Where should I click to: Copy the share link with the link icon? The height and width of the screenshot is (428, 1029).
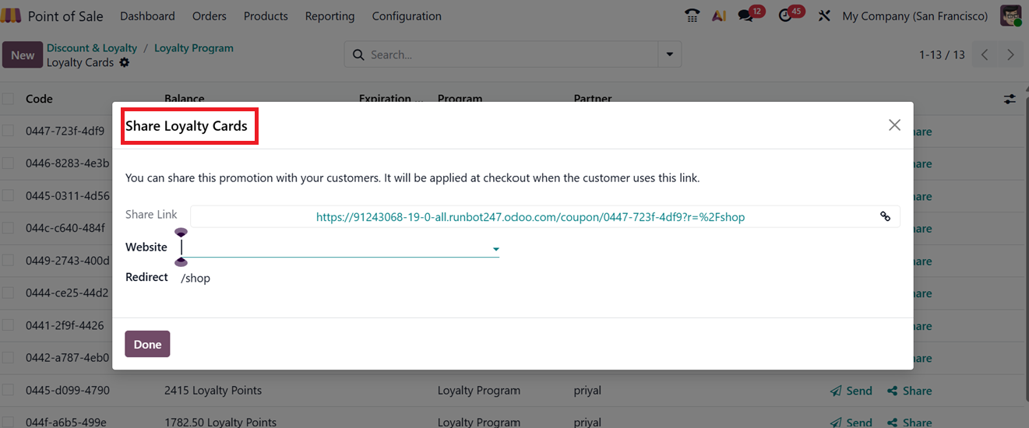(885, 217)
